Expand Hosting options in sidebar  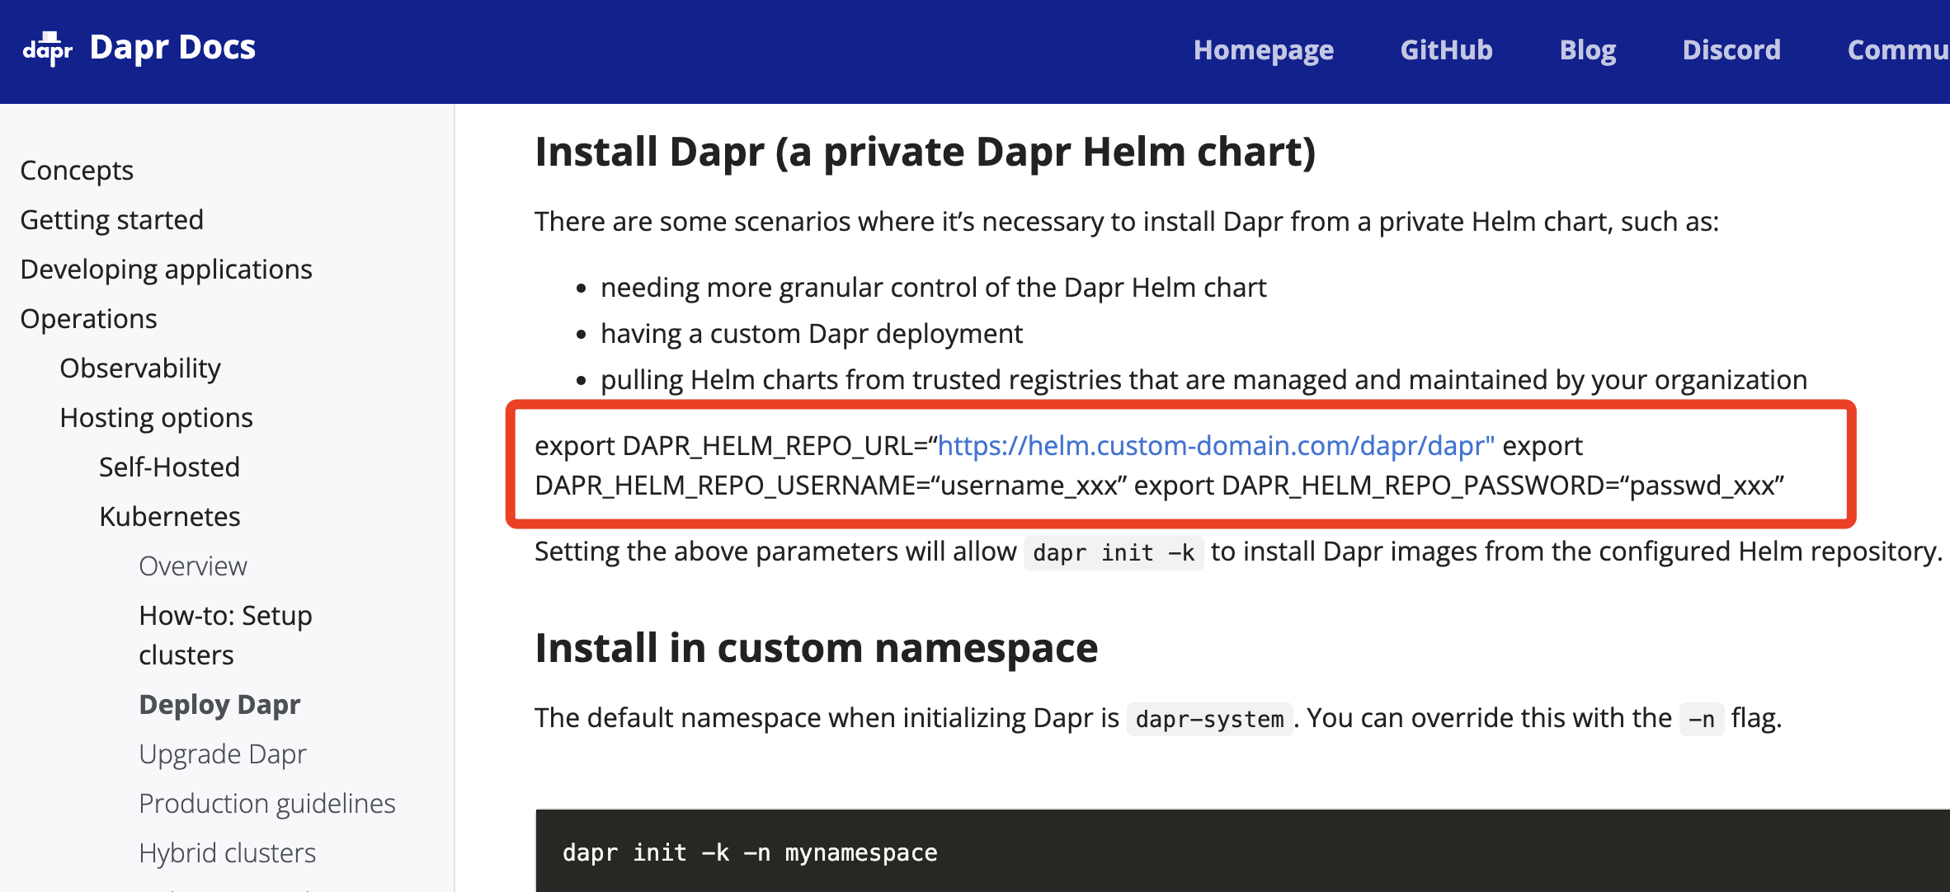point(156,418)
